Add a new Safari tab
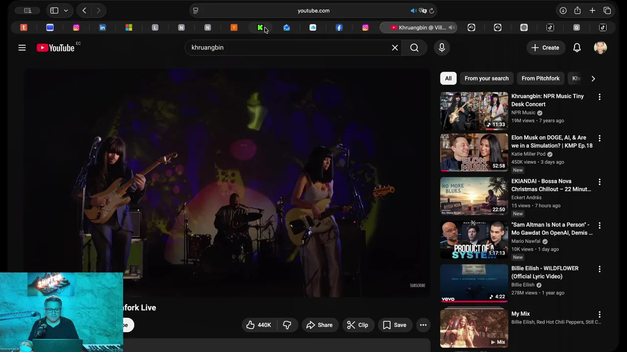The width and height of the screenshot is (627, 352). [592, 10]
